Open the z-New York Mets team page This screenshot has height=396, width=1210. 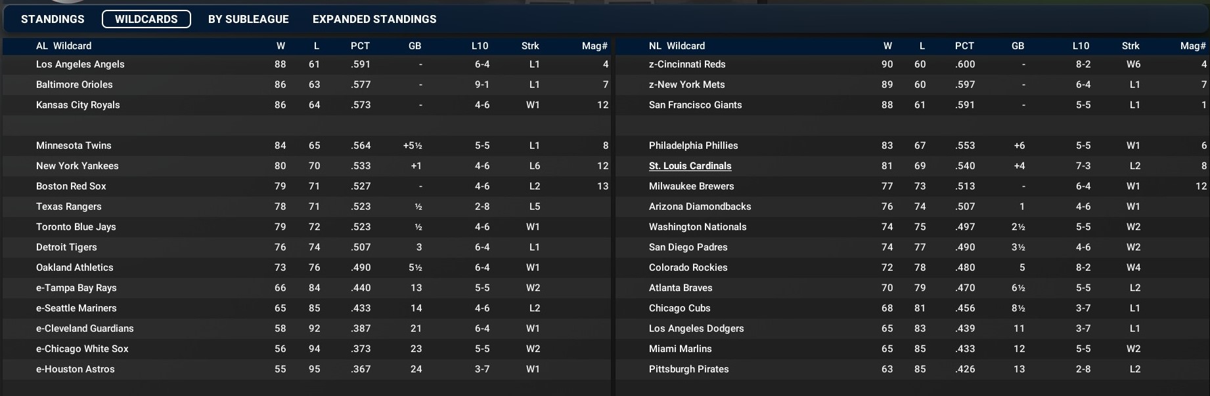(686, 85)
